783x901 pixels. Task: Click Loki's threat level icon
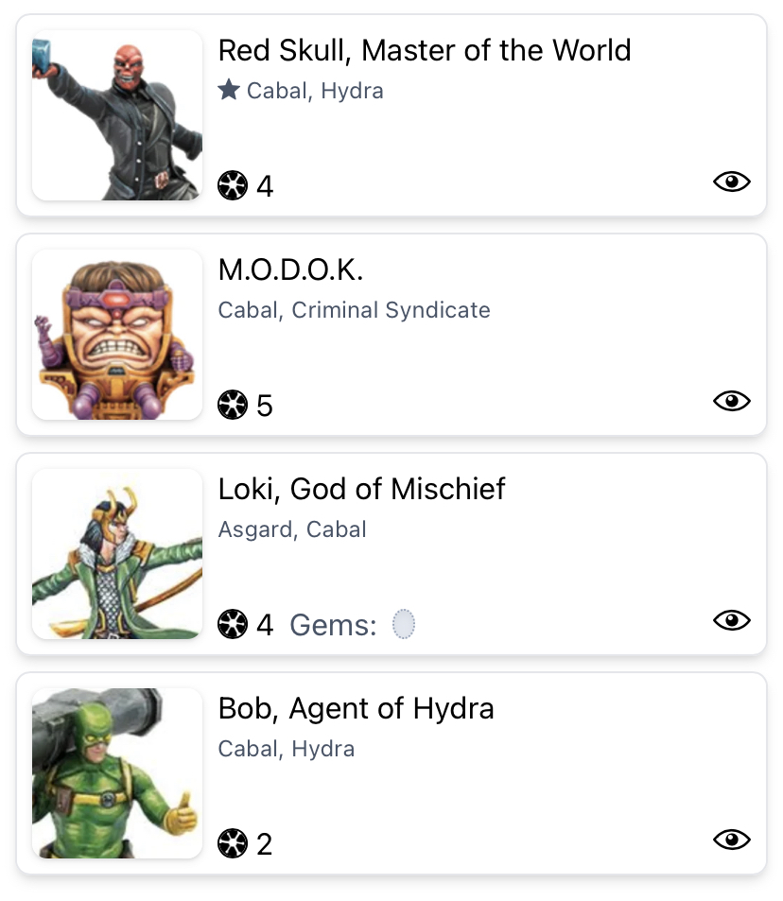(x=233, y=625)
